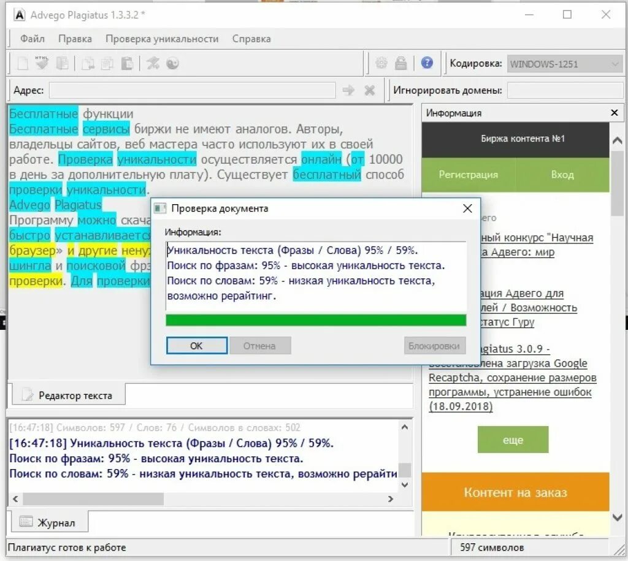The height and width of the screenshot is (561, 628).
Task: Click the Журнал tab icon
Action: pyautogui.click(x=26, y=521)
